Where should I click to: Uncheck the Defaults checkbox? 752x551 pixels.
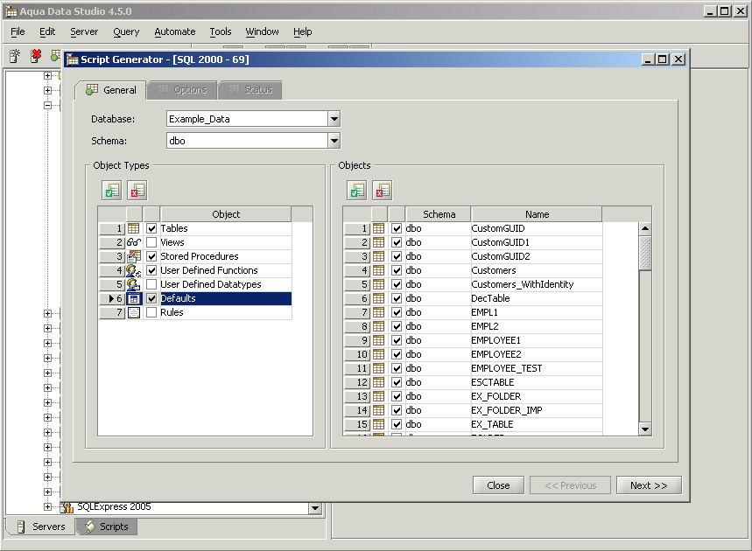click(151, 298)
